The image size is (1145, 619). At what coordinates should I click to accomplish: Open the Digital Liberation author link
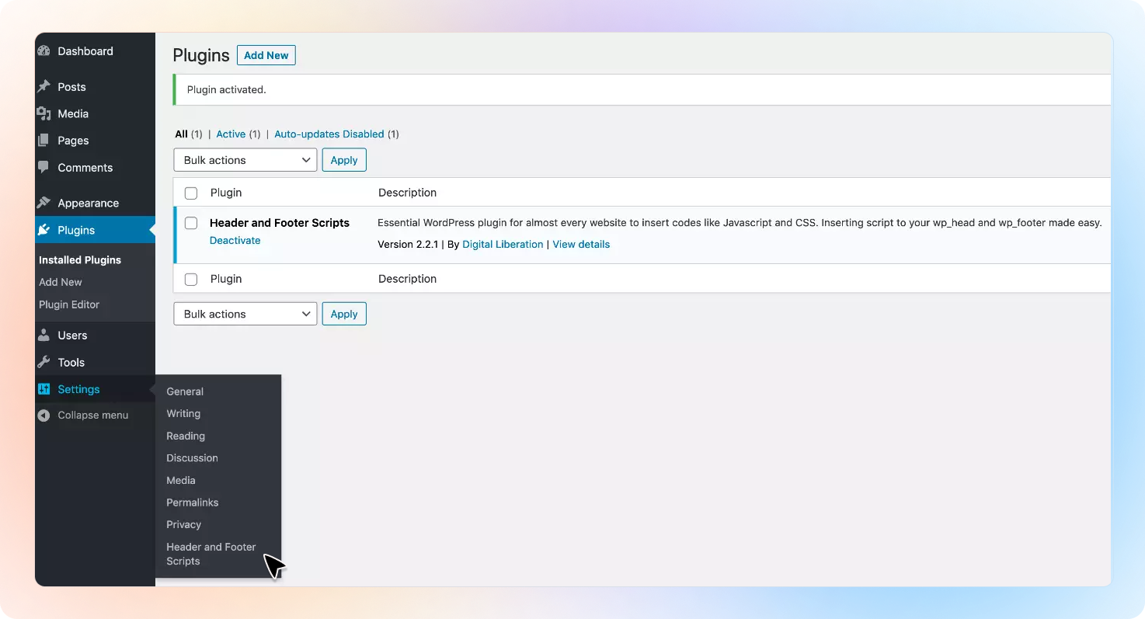coord(503,245)
